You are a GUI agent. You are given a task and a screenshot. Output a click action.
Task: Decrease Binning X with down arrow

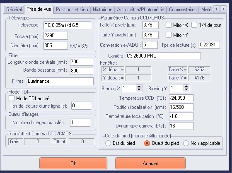pos(139,90)
